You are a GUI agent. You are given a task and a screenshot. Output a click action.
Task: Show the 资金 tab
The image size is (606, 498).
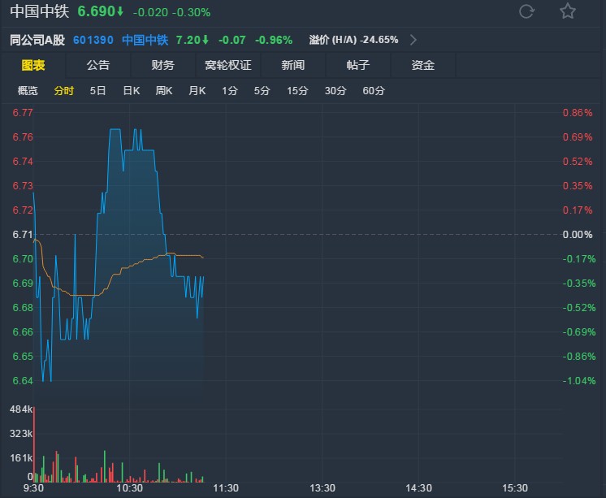(x=423, y=65)
